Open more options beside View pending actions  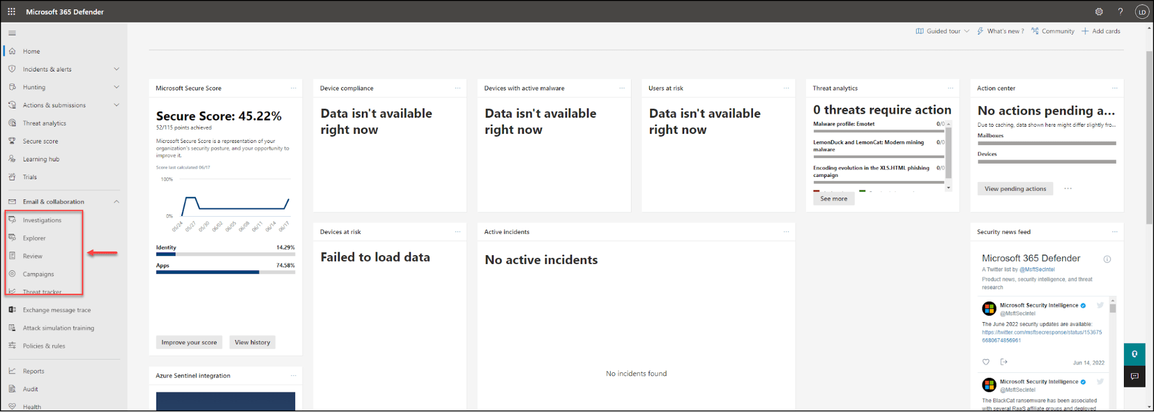pyautogui.click(x=1068, y=188)
